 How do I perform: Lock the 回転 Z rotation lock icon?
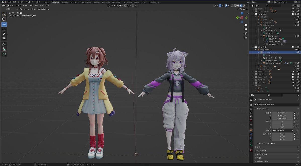coord(295,127)
